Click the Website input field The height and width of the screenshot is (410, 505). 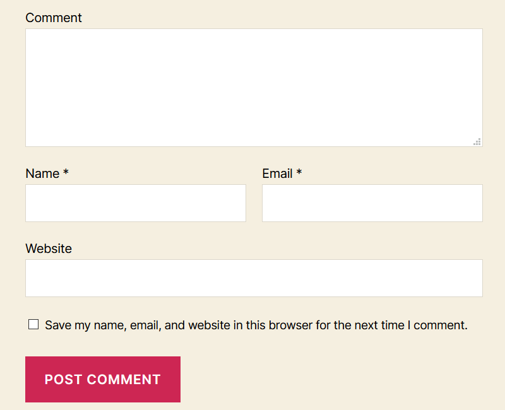point(252,278)
